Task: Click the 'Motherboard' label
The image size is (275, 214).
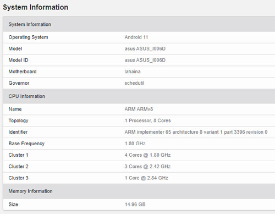Action: [x=23, y=72]
